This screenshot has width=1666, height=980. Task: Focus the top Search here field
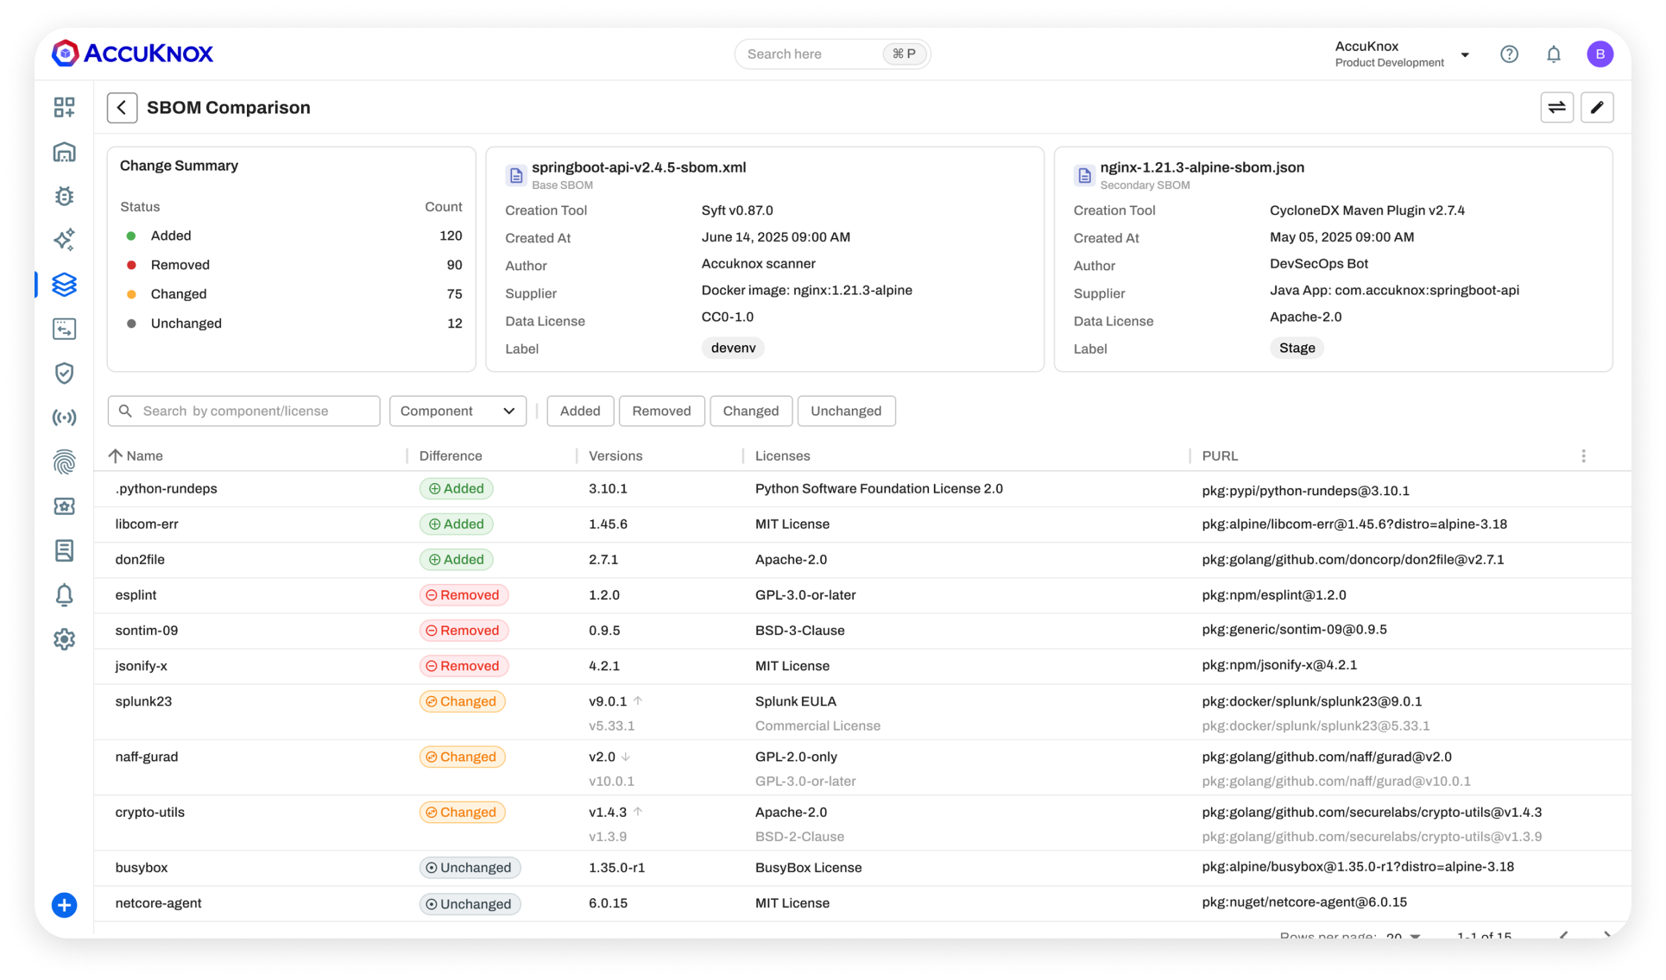832,53
